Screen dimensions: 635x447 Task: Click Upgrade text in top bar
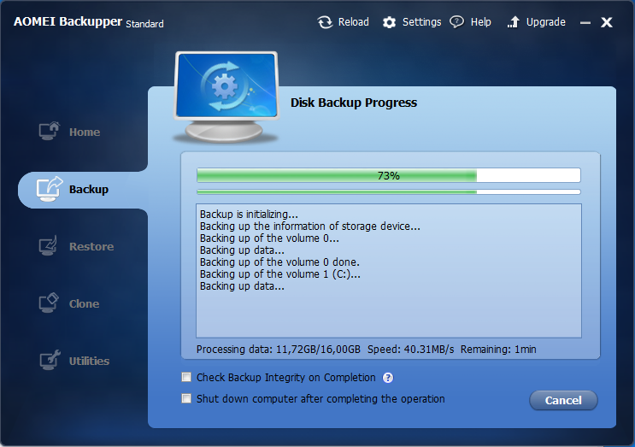pyautogui.click(x=545, y=22)
